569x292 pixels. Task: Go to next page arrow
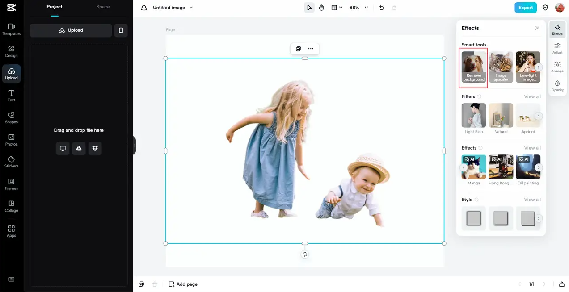(544, 284)
